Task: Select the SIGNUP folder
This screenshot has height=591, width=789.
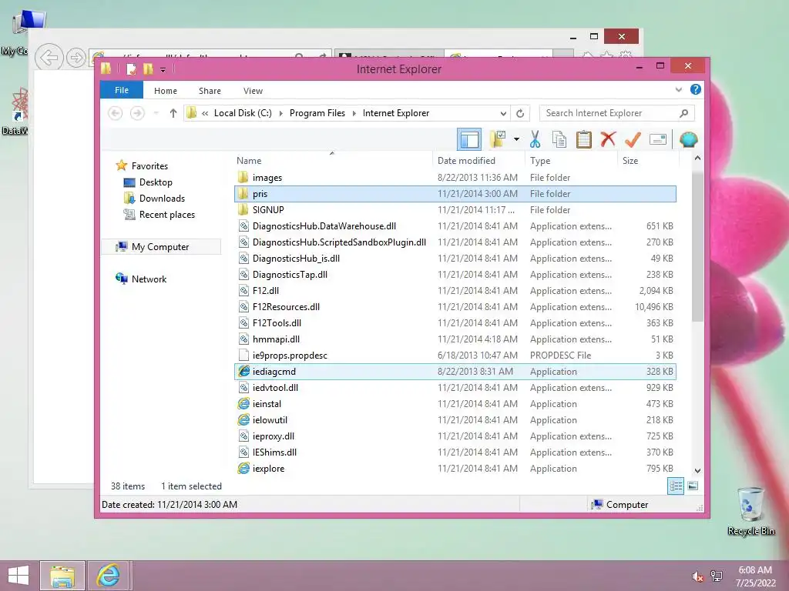Action: coord(455,209)
